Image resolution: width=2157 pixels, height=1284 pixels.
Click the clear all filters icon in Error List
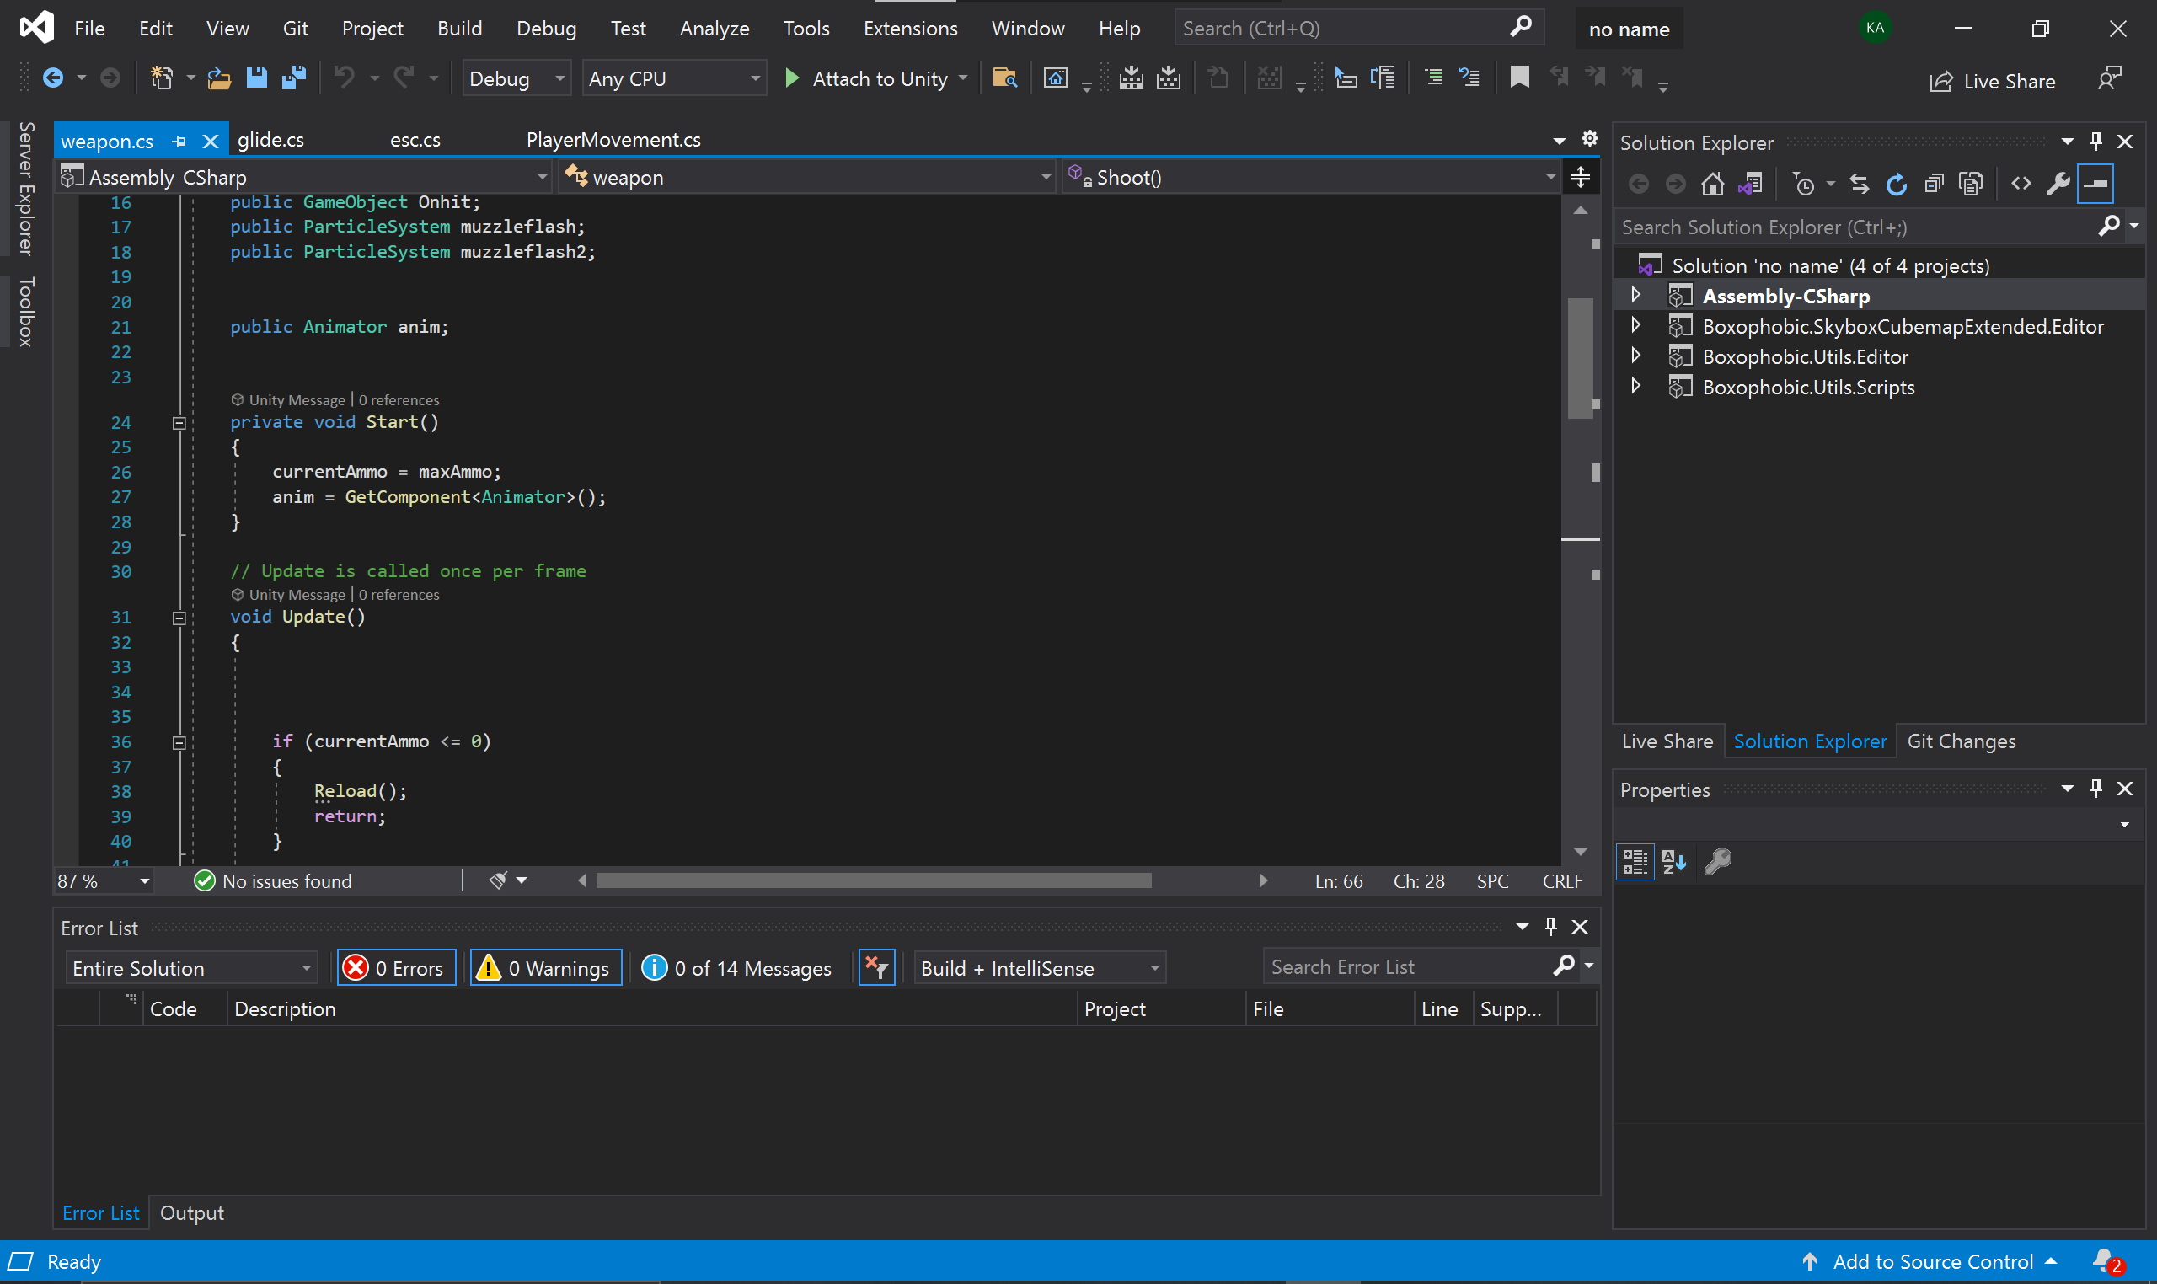(876, 967)
